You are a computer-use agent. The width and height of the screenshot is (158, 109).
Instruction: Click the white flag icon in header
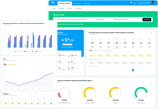pyautogui.click(x=131, y=3)
